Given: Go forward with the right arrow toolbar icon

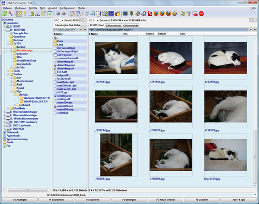Looking at the screenshot, I should coord(64,13).
